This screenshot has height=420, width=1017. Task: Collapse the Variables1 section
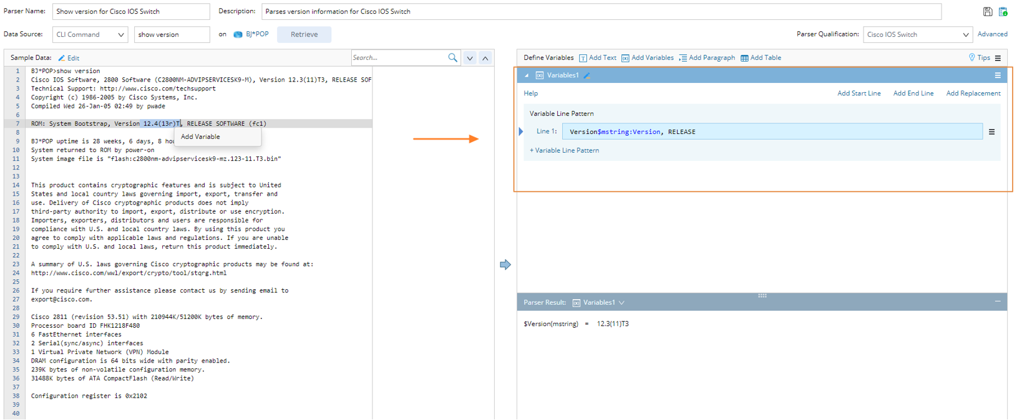527,75
